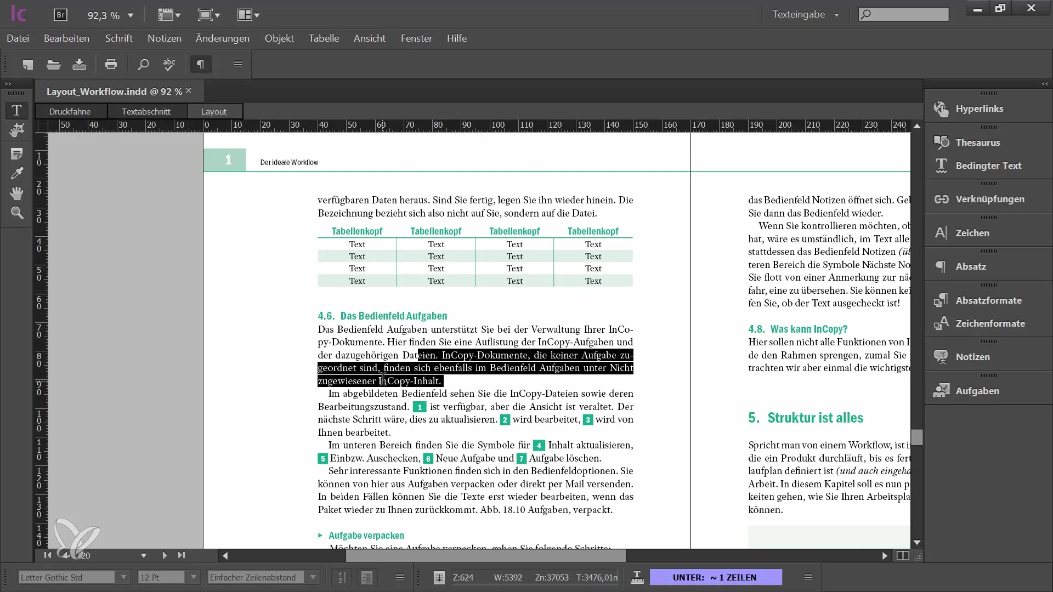Viewport: 1053px width, 592px height.
Task: Open the Datei menu
Action: [x=18, y=38]
